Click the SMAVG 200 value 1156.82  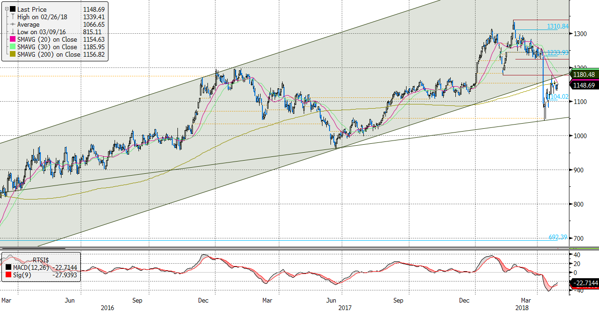click(94, 54)
